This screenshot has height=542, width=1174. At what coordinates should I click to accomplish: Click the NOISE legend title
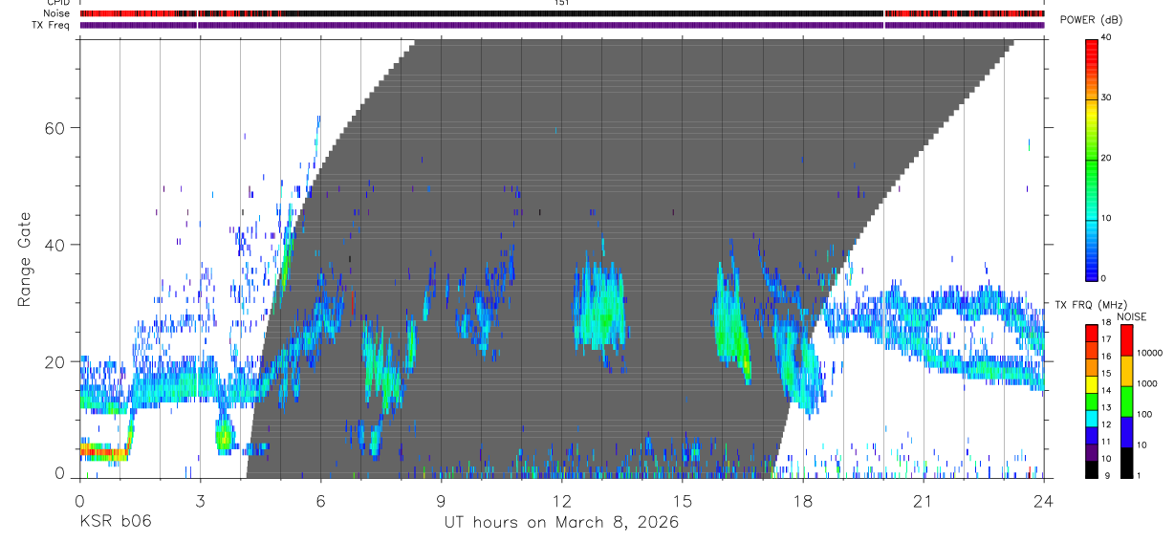[1134, 316]
